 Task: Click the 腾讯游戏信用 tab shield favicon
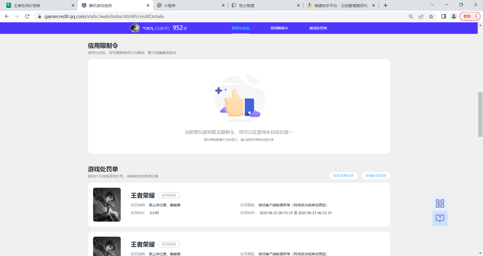coord(84,6)
